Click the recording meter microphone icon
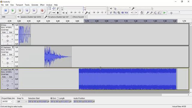192x108 pixels. tap(86, 13)
